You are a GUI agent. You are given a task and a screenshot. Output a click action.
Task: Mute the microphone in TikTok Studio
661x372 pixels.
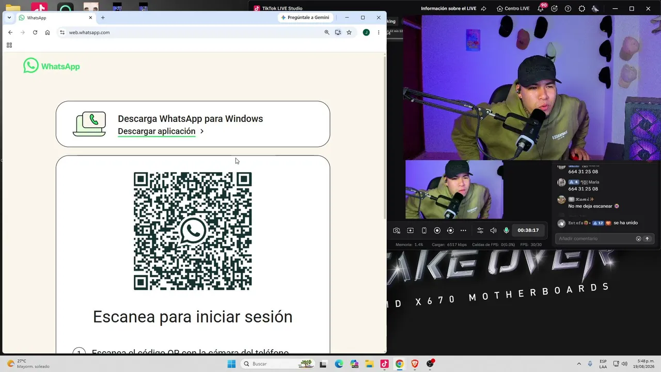(507, 230)
